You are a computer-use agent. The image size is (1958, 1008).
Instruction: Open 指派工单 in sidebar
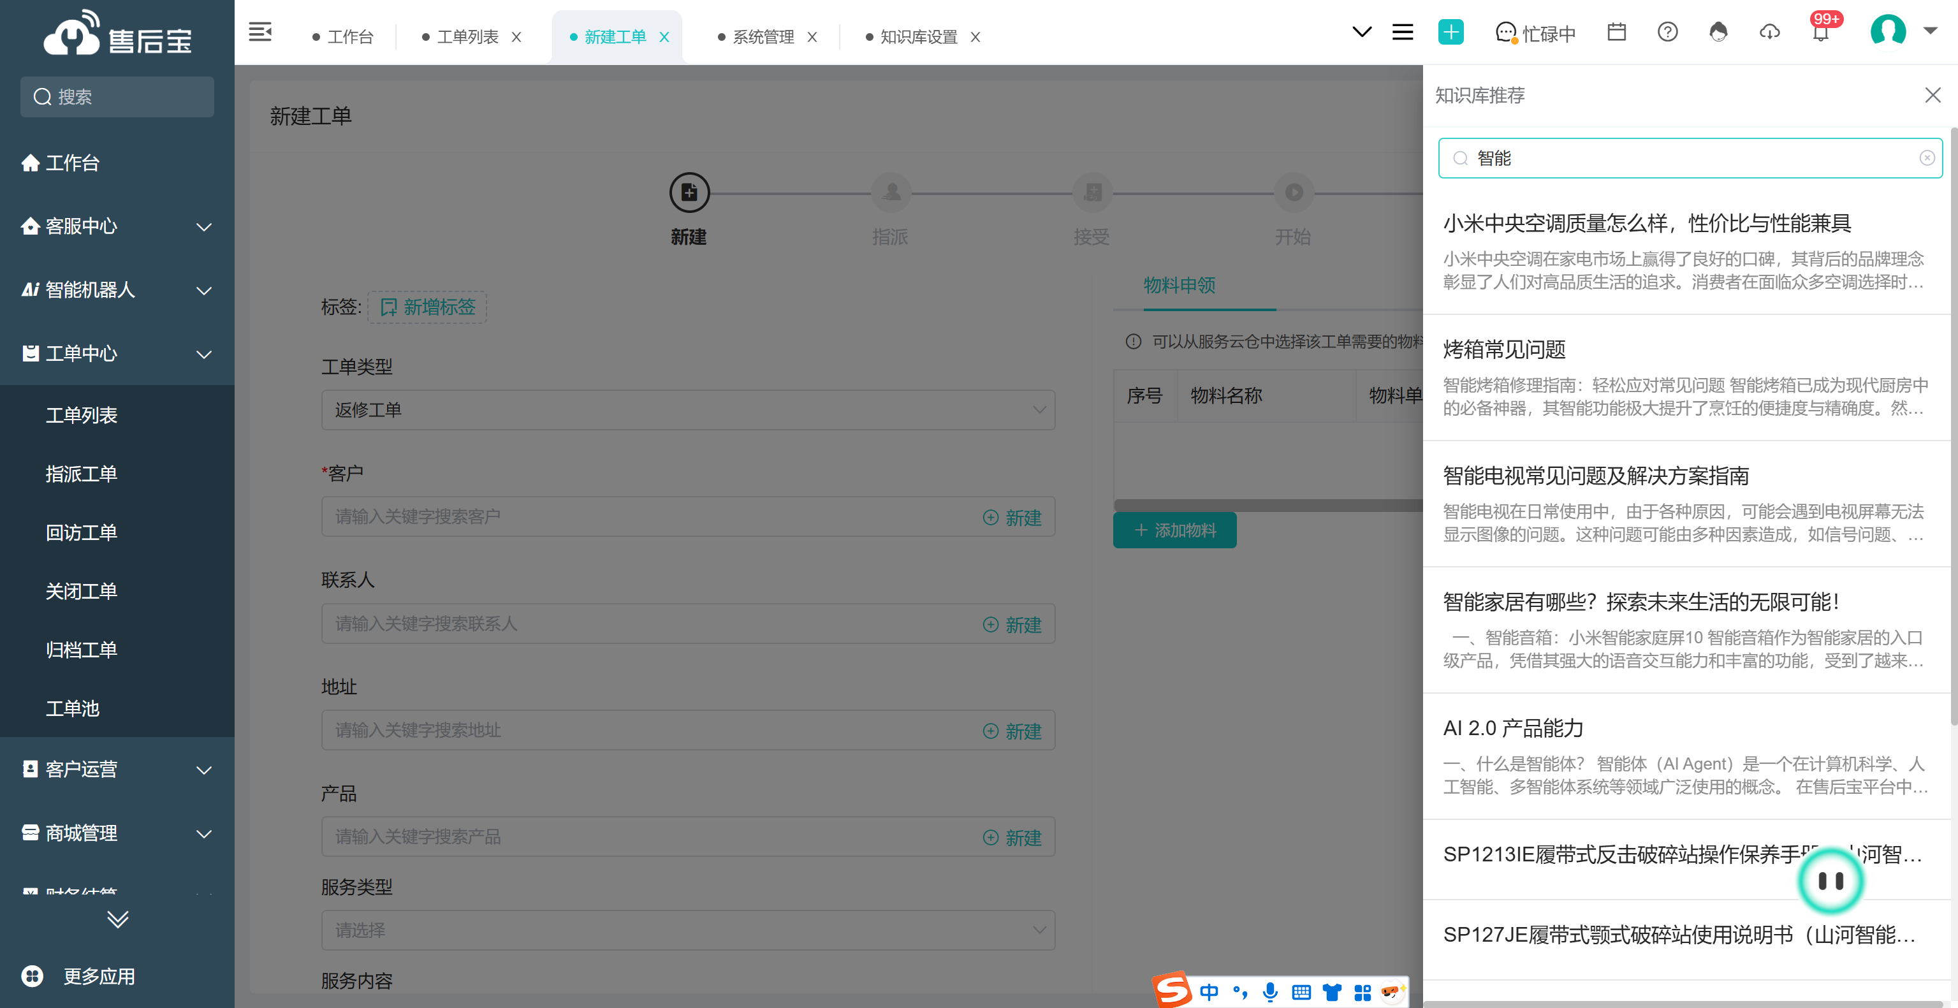point(82,474)
